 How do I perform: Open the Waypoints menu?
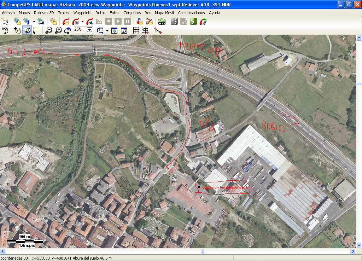coord(82,13)
